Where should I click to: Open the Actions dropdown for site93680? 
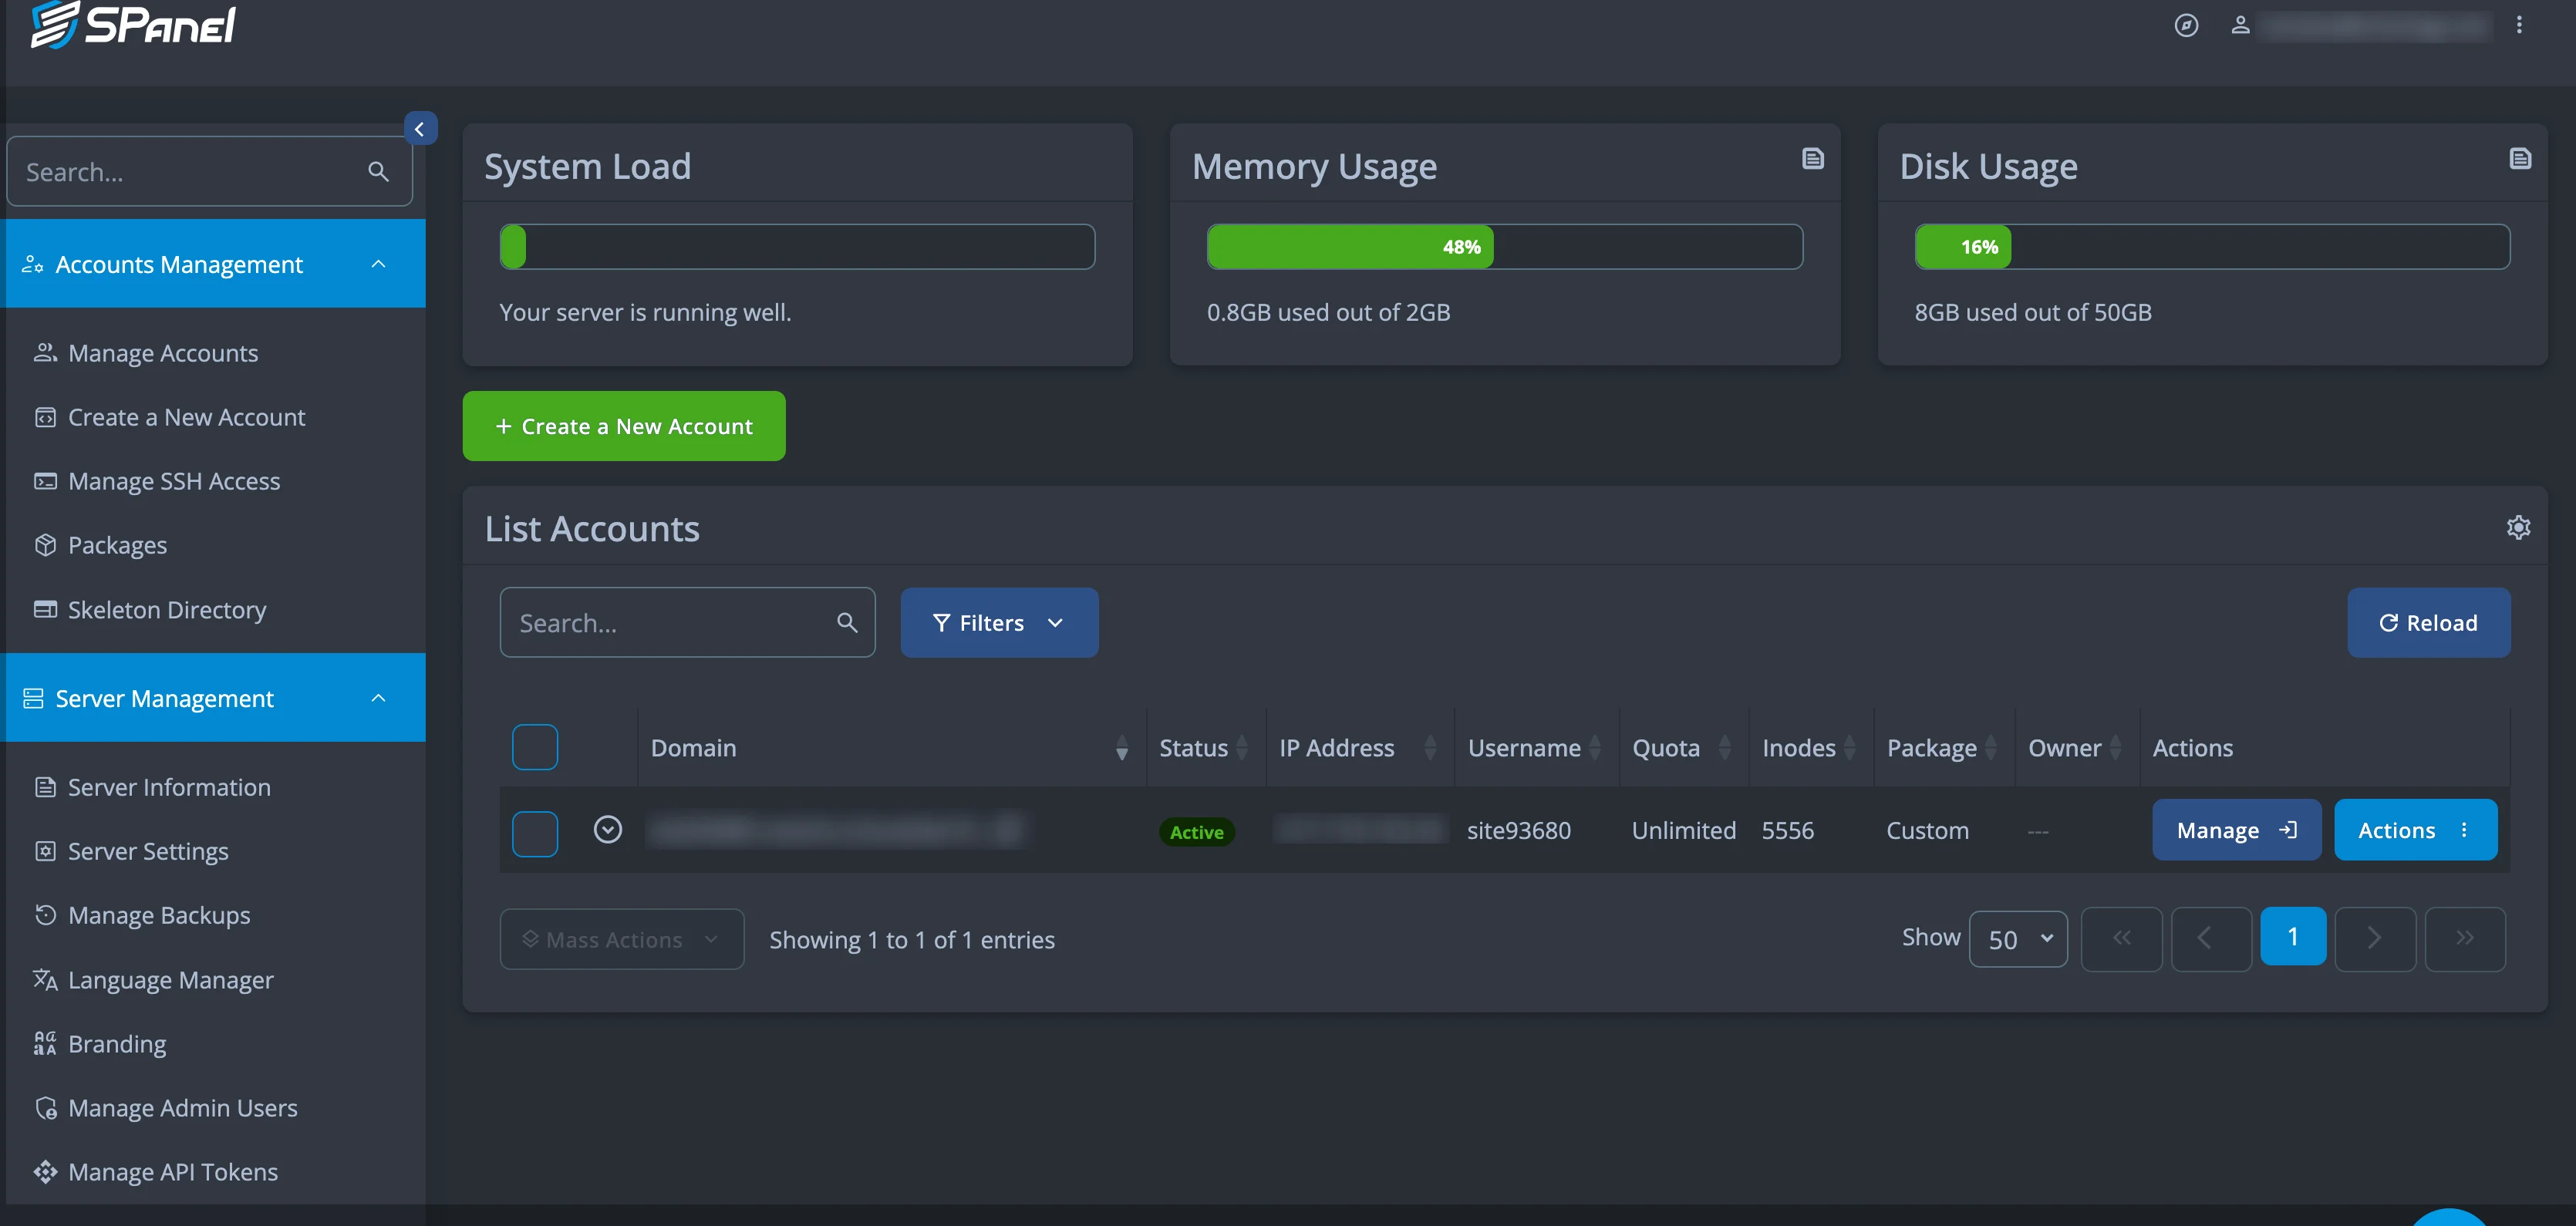[x=2415, y=830]
